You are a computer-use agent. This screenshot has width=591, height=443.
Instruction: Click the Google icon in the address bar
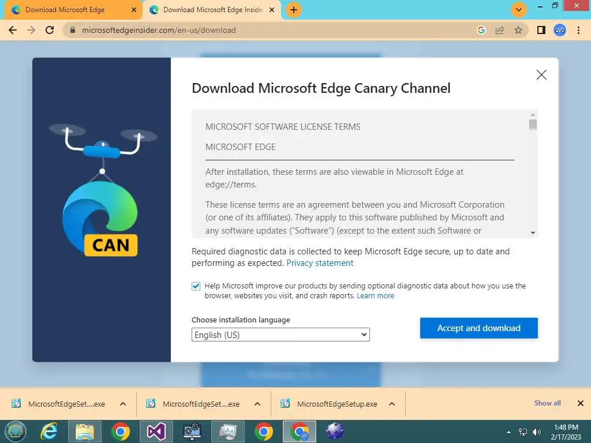tap(481, 30)
